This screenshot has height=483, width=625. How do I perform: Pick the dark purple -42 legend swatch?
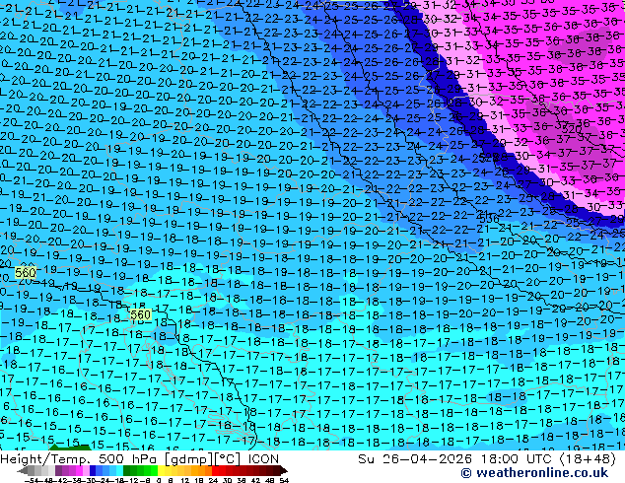(x=58, y=471)
